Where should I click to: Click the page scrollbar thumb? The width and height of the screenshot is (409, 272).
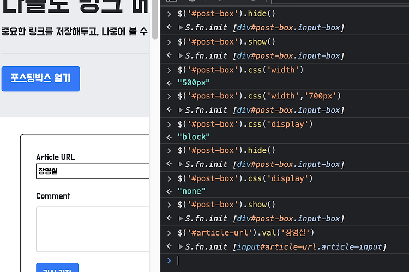click(x=155, y=20)
